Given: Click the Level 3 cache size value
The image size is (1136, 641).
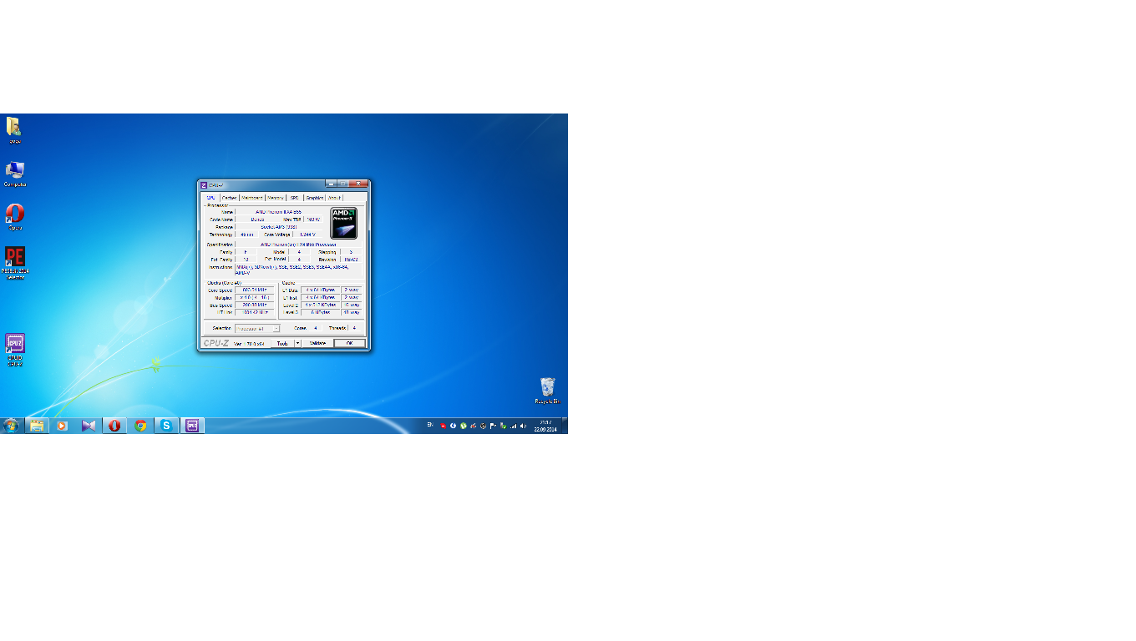Looking at the screenshot, I should click(320, 312).
